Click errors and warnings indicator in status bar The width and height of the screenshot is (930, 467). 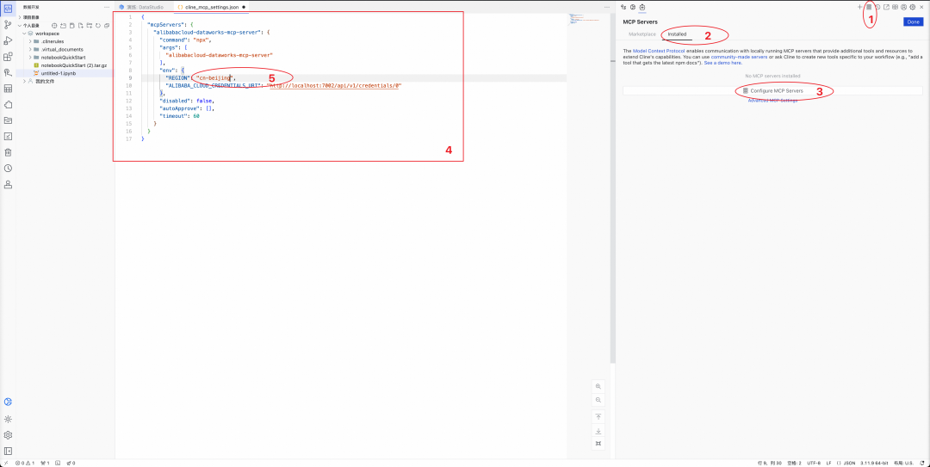[x=25, y=463]
